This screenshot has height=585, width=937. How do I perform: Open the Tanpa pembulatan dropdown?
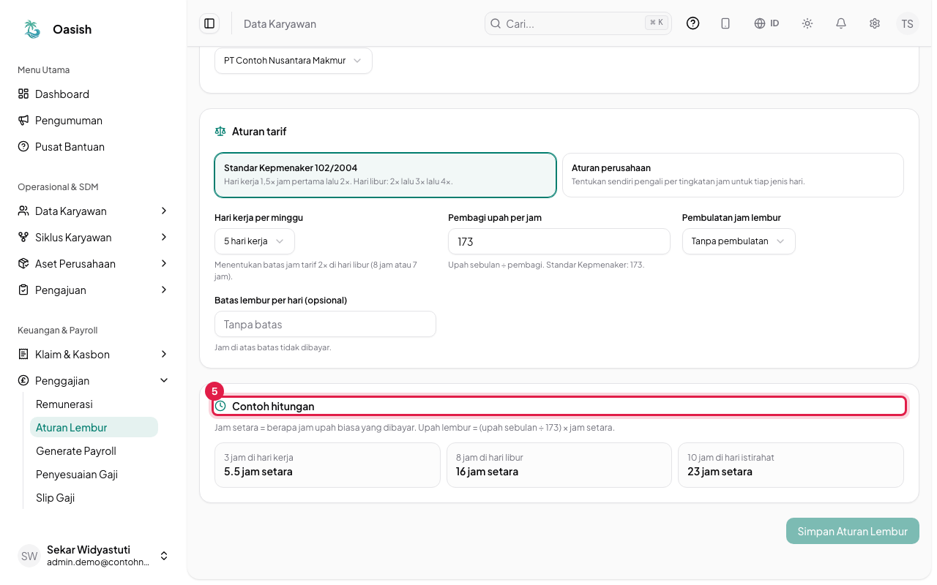pyautogui.click(x=739, y=241)
